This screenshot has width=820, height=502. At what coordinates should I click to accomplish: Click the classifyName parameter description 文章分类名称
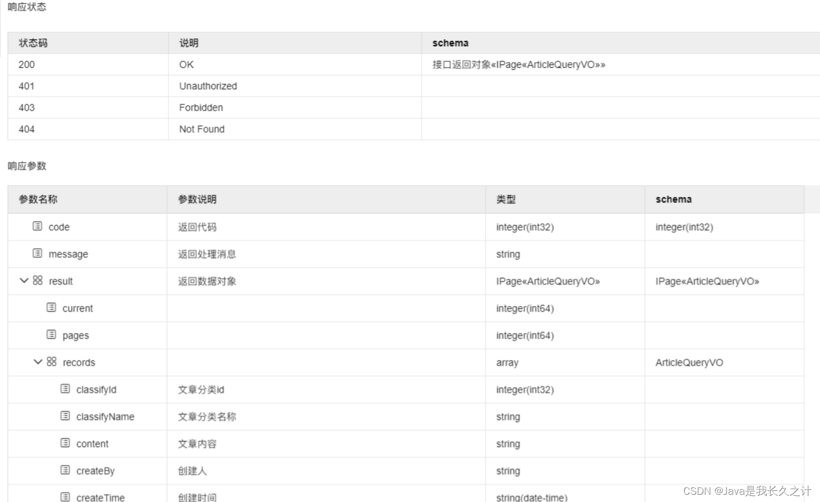coord(206,416)
